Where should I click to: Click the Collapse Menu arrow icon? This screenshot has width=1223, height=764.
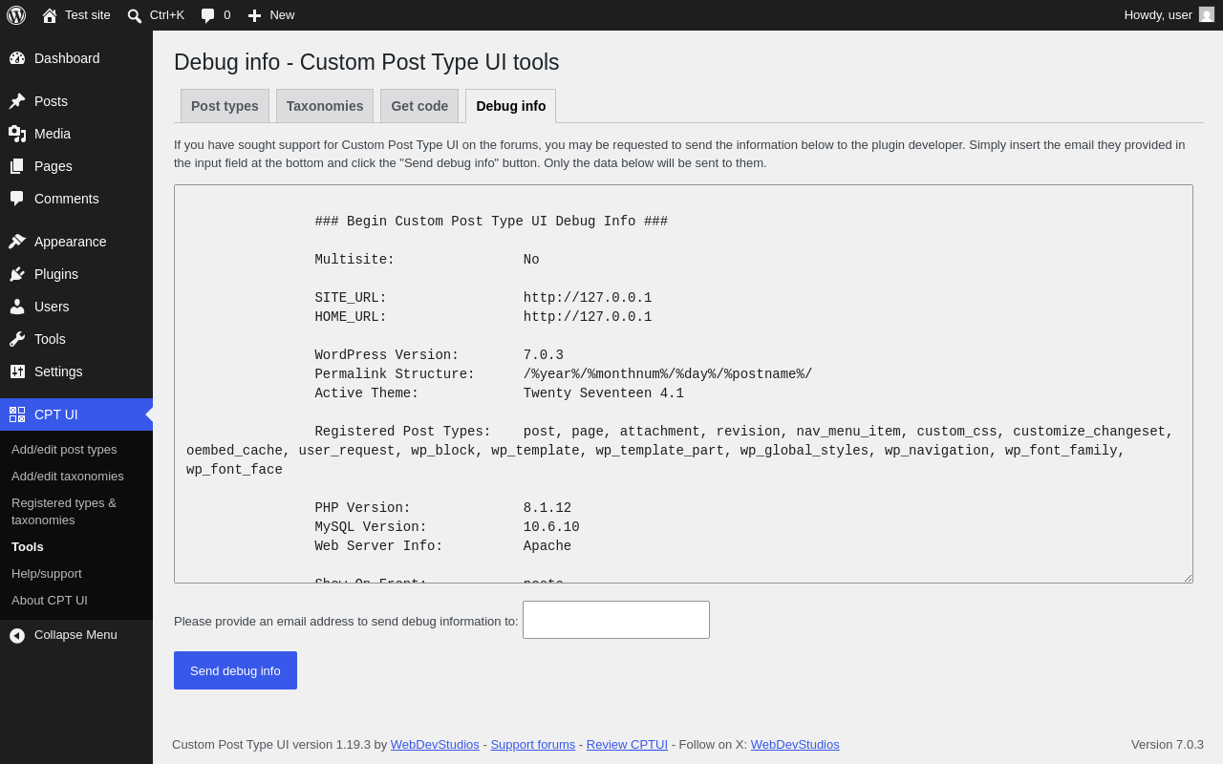tap(17, 635)
